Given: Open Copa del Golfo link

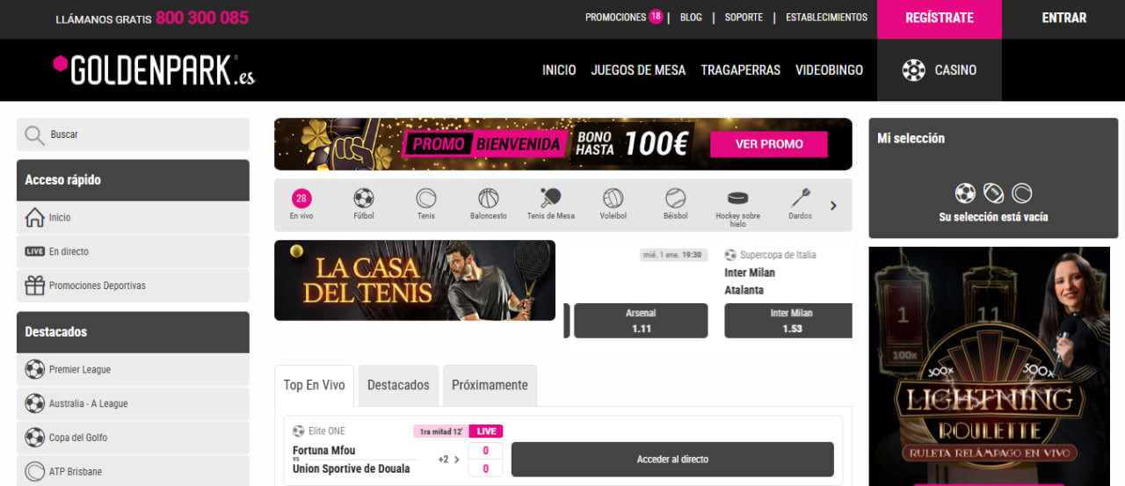Looking at the screenshot, I should (x=133, y=438).
